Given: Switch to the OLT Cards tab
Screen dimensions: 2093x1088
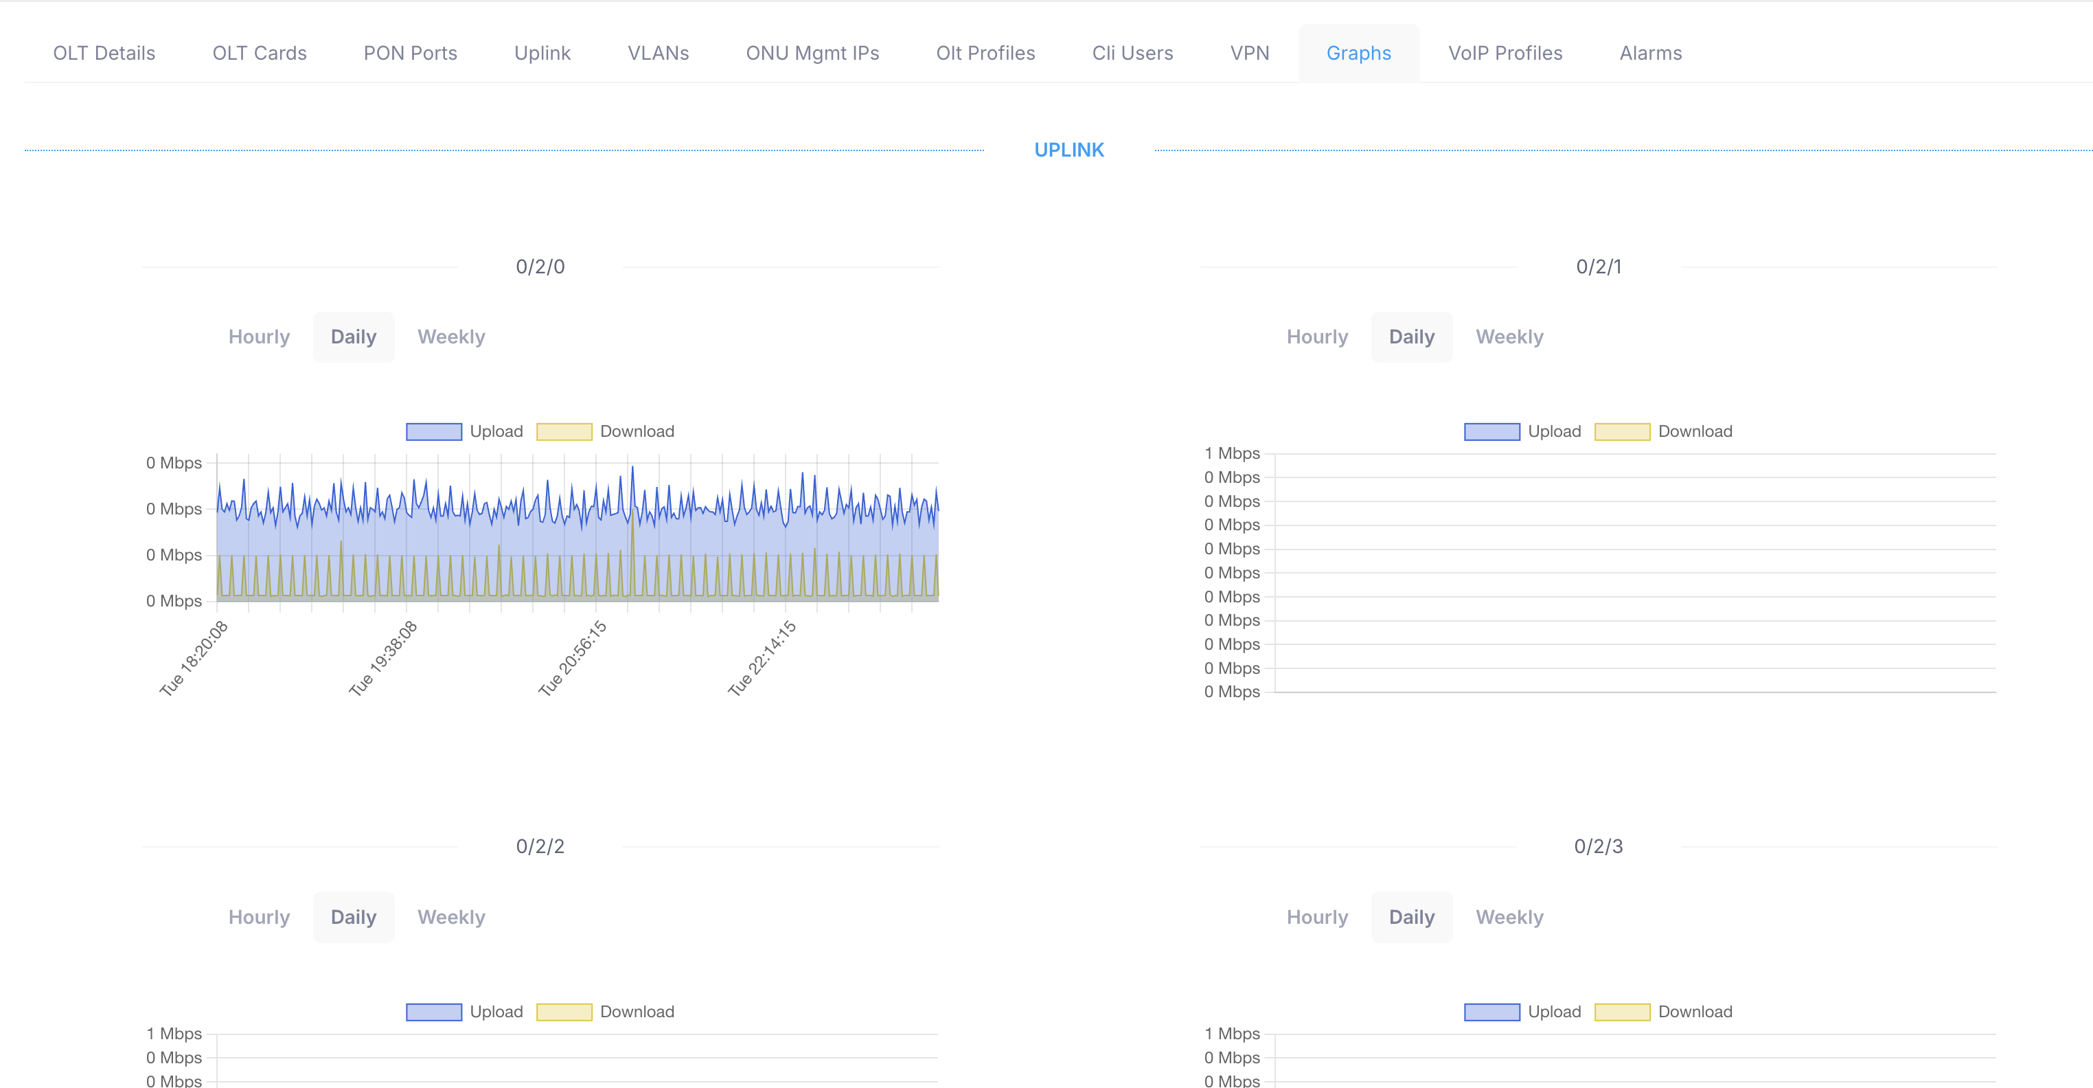Looking at the screenshot, I should [259, 54].
